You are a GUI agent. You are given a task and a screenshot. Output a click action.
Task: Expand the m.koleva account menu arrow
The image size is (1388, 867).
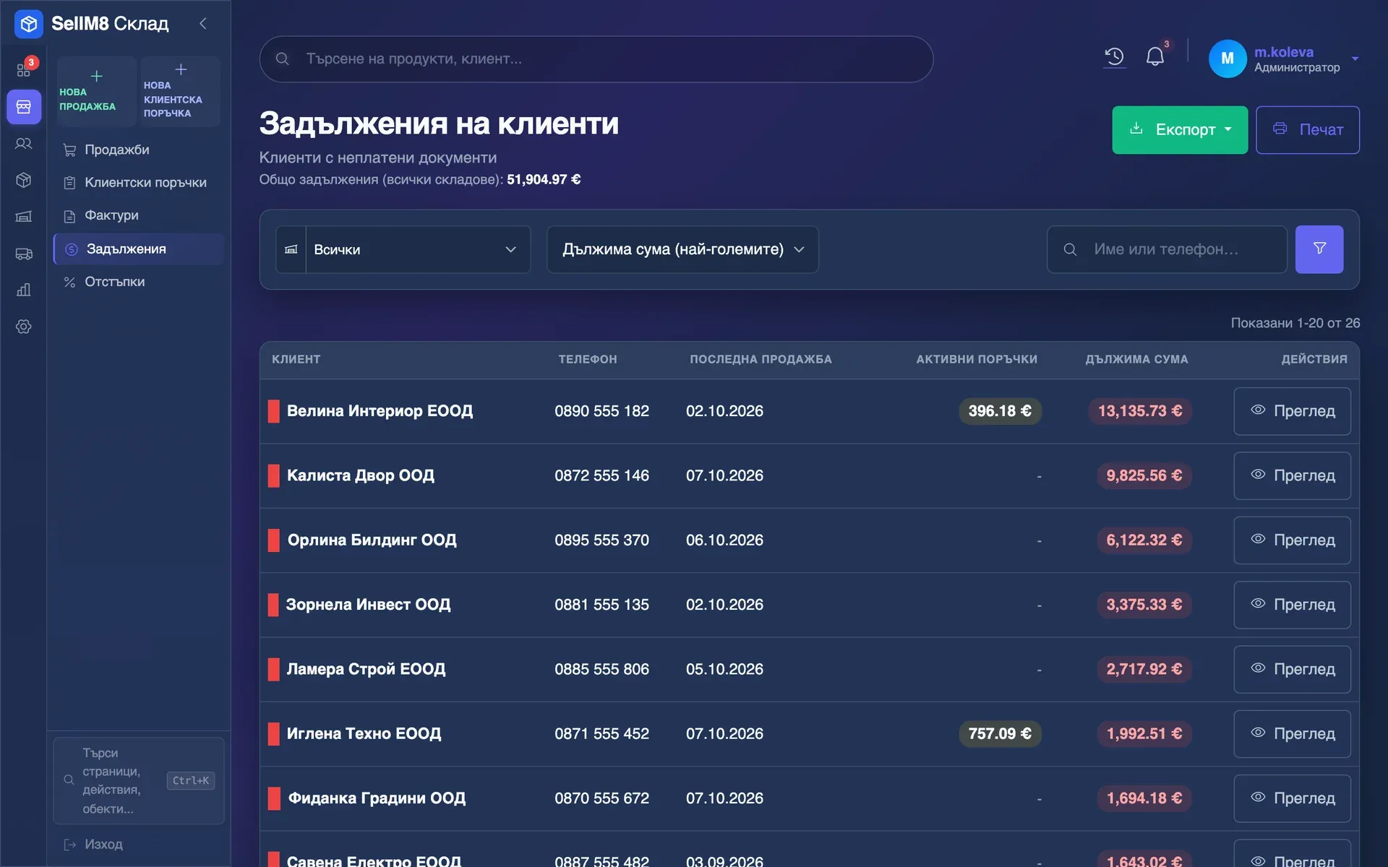[x=1355, y=59]
